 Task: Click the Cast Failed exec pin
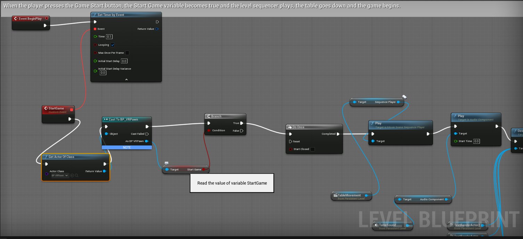[147, 134]
